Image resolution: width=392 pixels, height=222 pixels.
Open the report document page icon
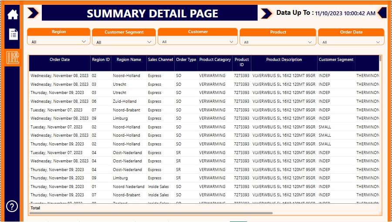[x=13, y=34]
